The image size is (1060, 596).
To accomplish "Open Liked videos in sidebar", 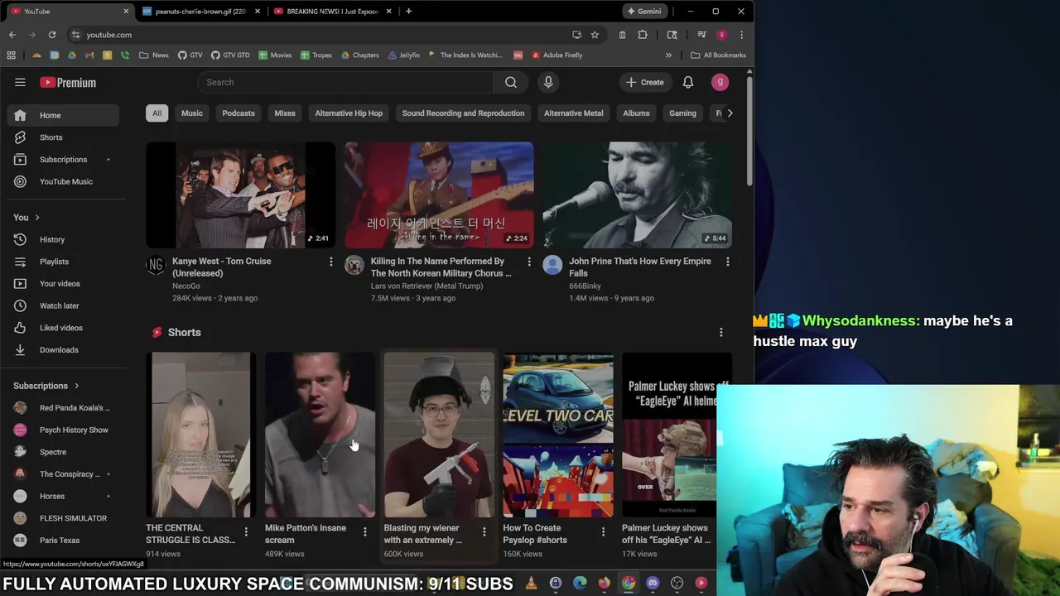I will click(63, 328).
